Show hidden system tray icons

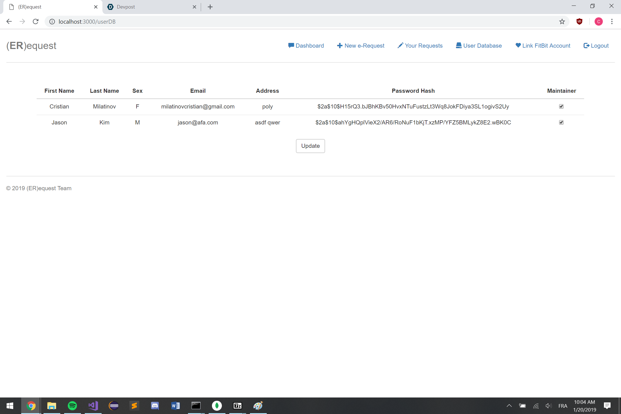pos(509,405)
